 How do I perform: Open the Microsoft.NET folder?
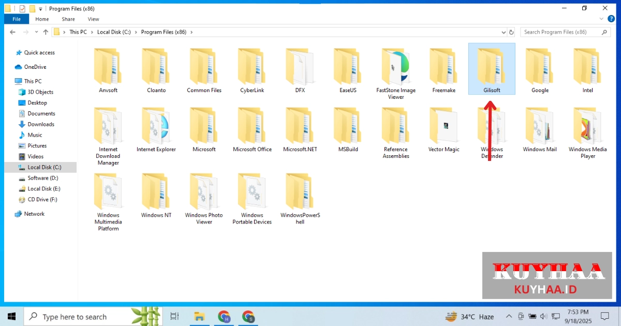click(x=300, y=130)
